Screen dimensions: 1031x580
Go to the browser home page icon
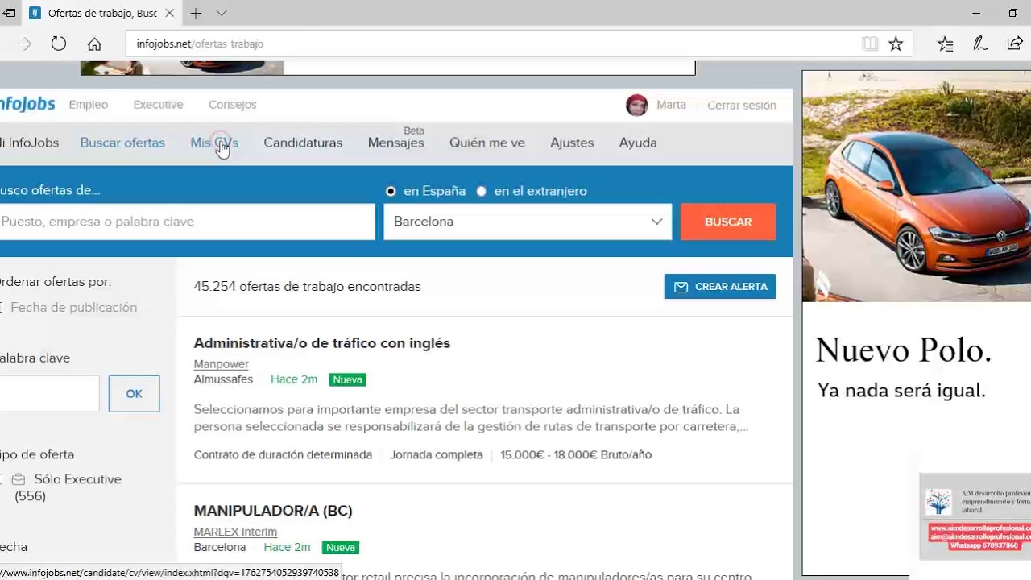pyautogui.click(x=94, y=44)
